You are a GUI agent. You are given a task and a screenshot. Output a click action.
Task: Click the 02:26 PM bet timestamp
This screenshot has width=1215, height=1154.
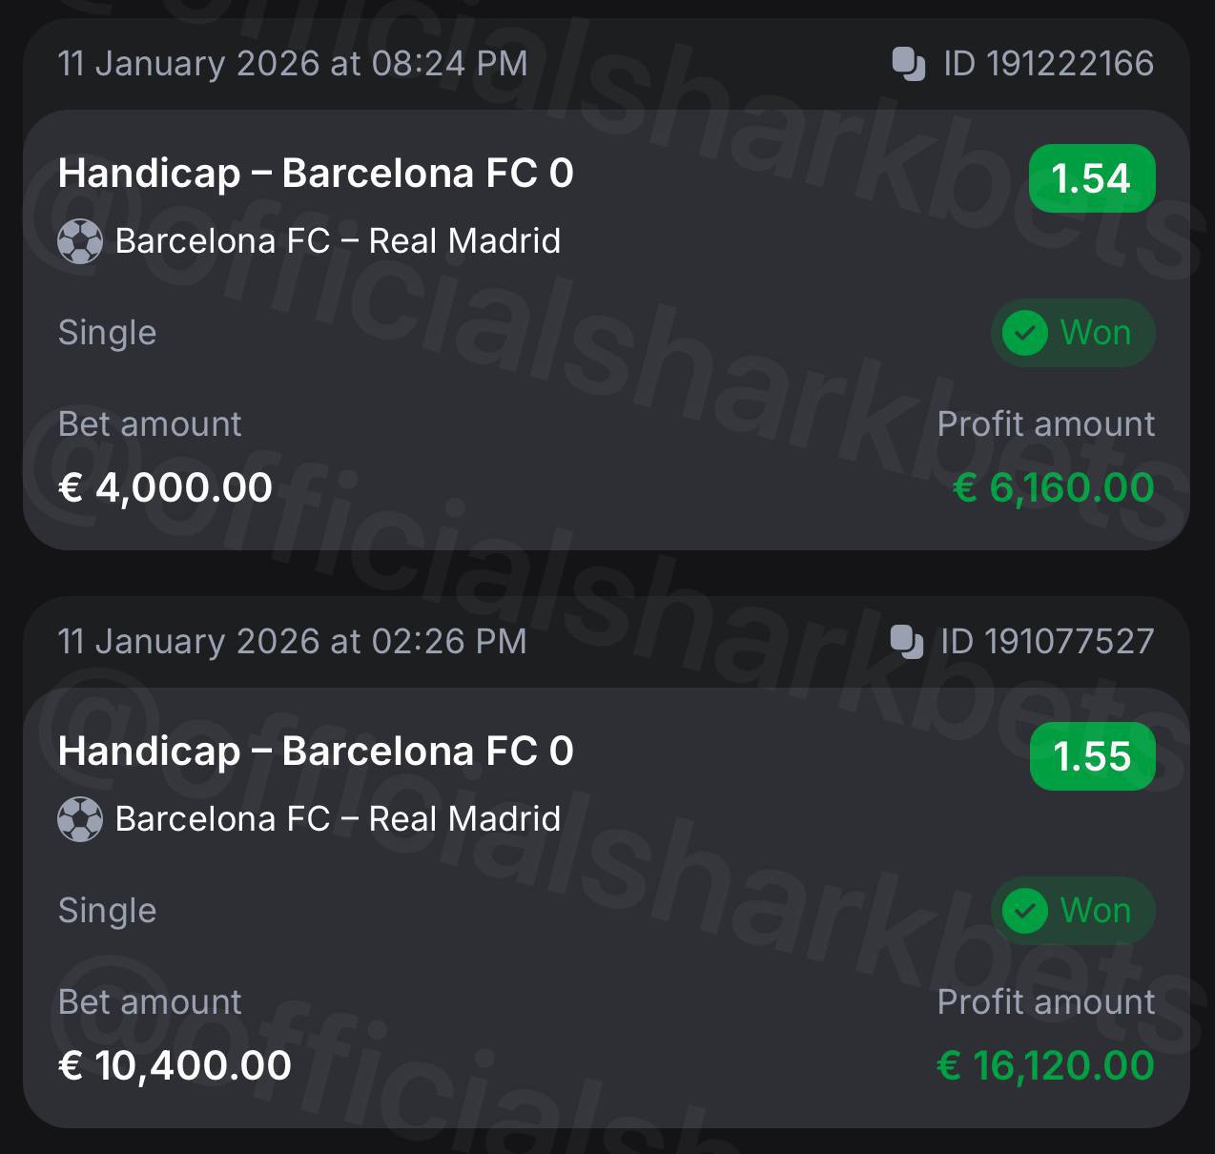point(292,642)
